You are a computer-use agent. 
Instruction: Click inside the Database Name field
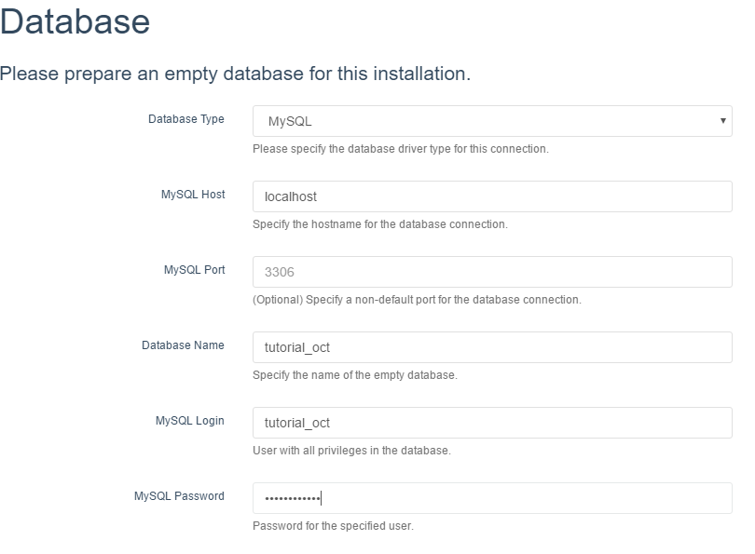489,345
